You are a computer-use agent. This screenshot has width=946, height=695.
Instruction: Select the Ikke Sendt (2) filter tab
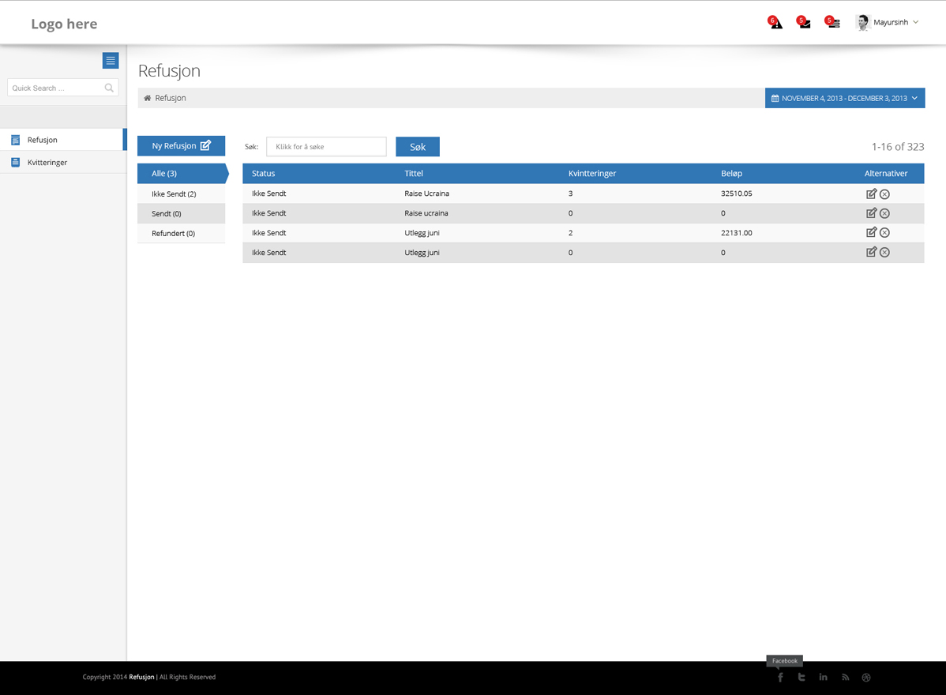click(x=174, y=193)
